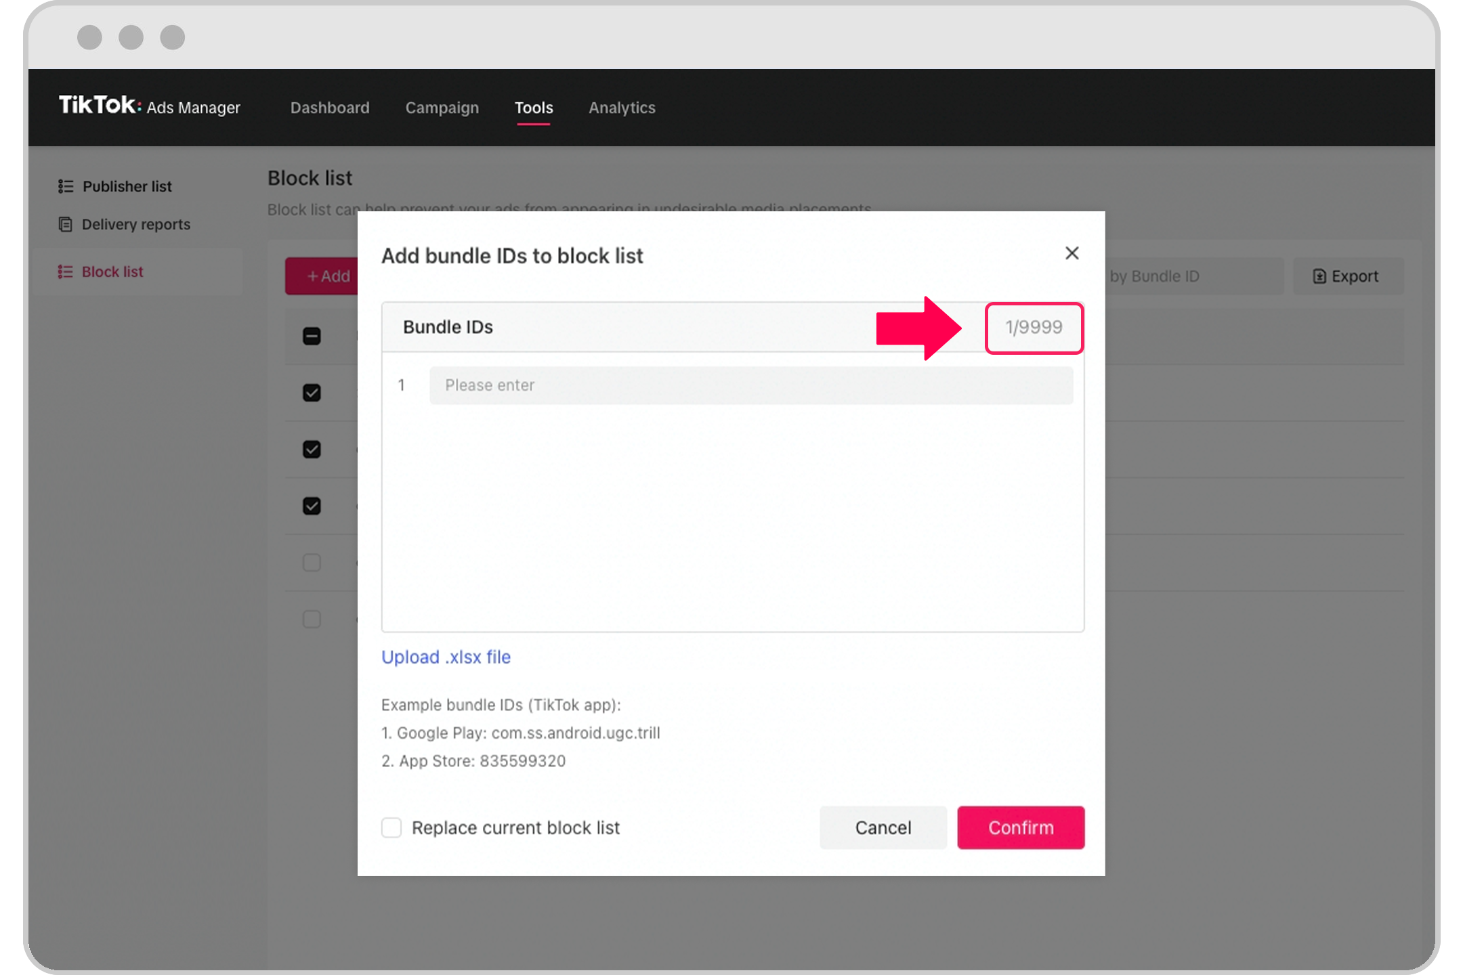The width and height of the screenshot is (1463, 975).
Task: Disable the unchecked row checkbox
Action: pos(312,563)
